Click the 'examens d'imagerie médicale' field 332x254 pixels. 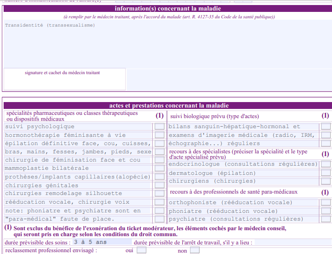(243, 135)
